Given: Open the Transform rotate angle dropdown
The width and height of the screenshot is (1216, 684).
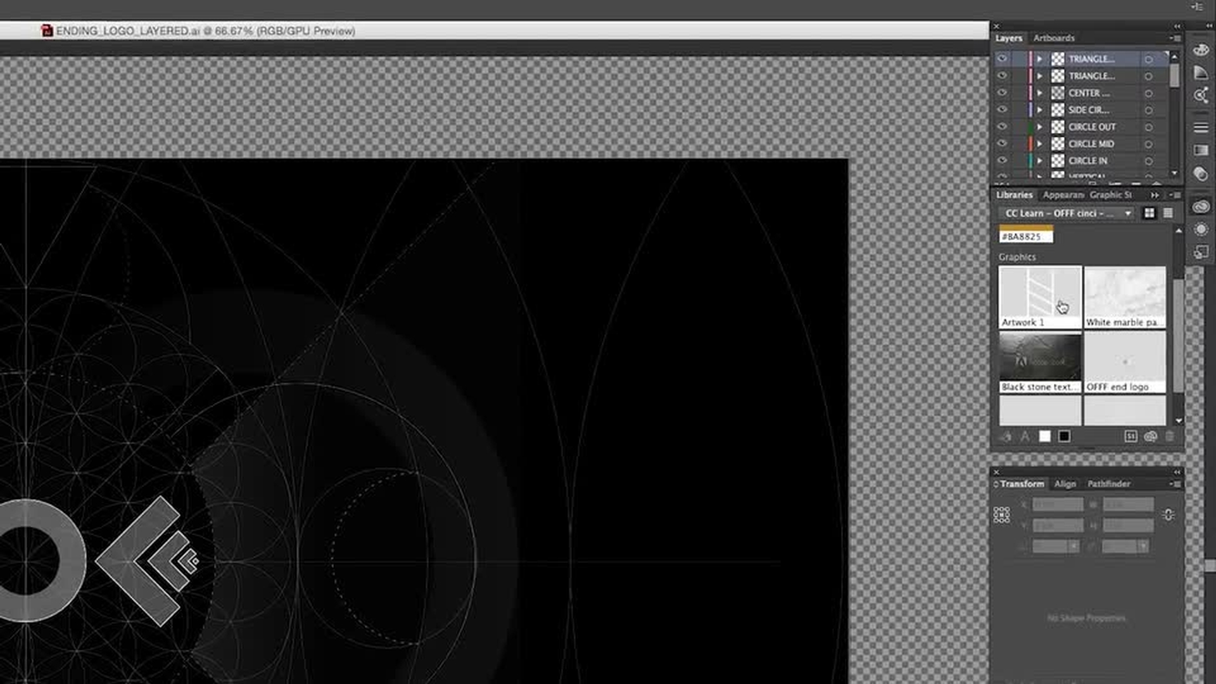Looking at the screenshot, I should point(1073,546).
